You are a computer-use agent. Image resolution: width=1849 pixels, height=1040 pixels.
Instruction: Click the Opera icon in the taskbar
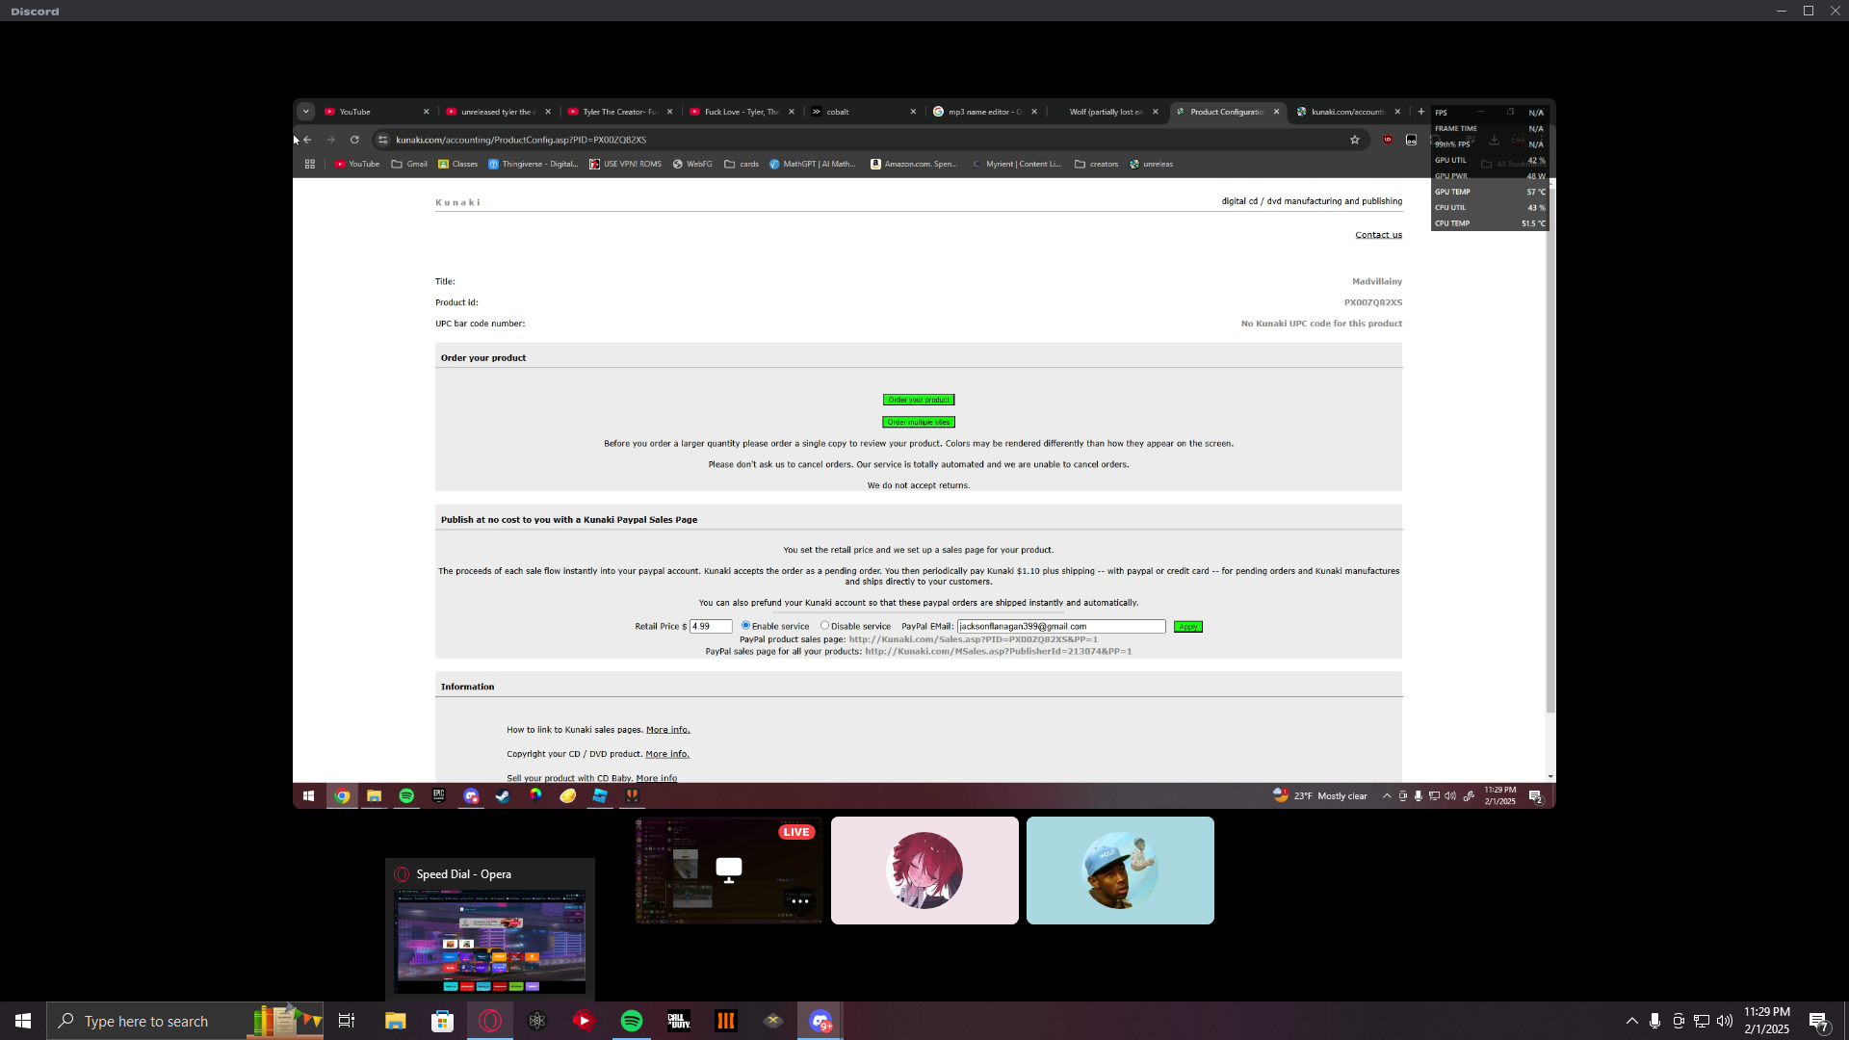[x=490, y=1021]
